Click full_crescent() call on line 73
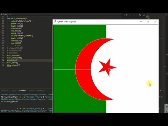168x126 pixels. pyautogui.click(x=15, y=58)
